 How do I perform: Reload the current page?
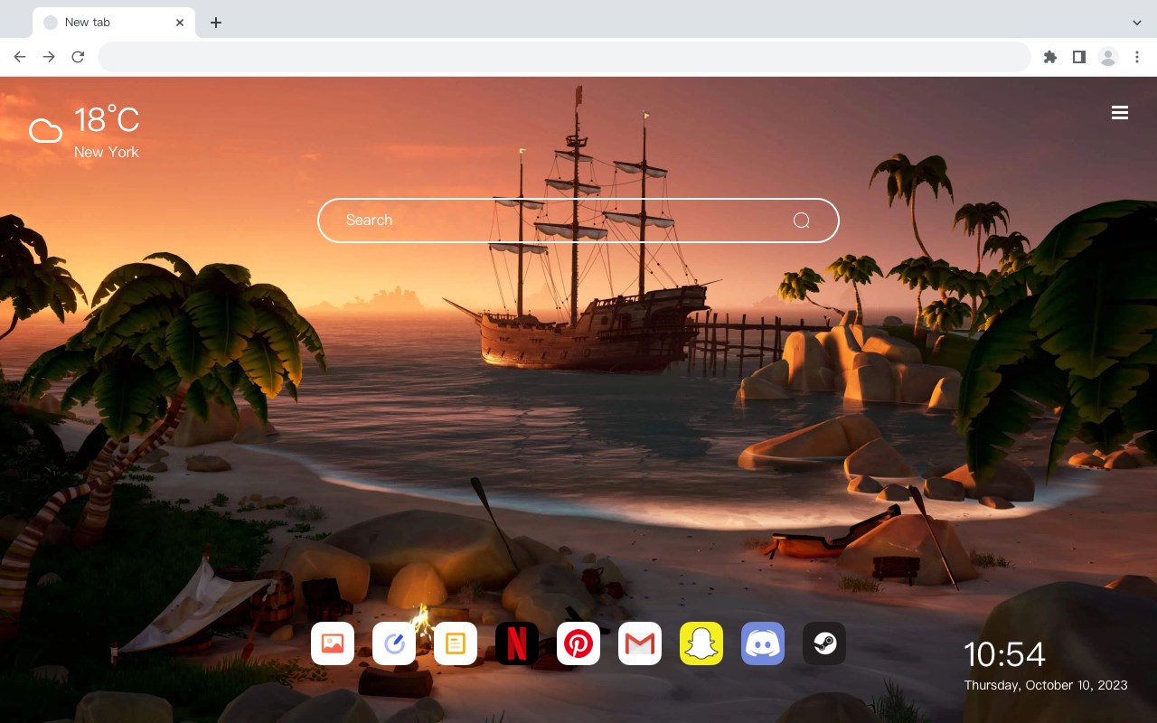pyautogui.click(x=78, y=57)
